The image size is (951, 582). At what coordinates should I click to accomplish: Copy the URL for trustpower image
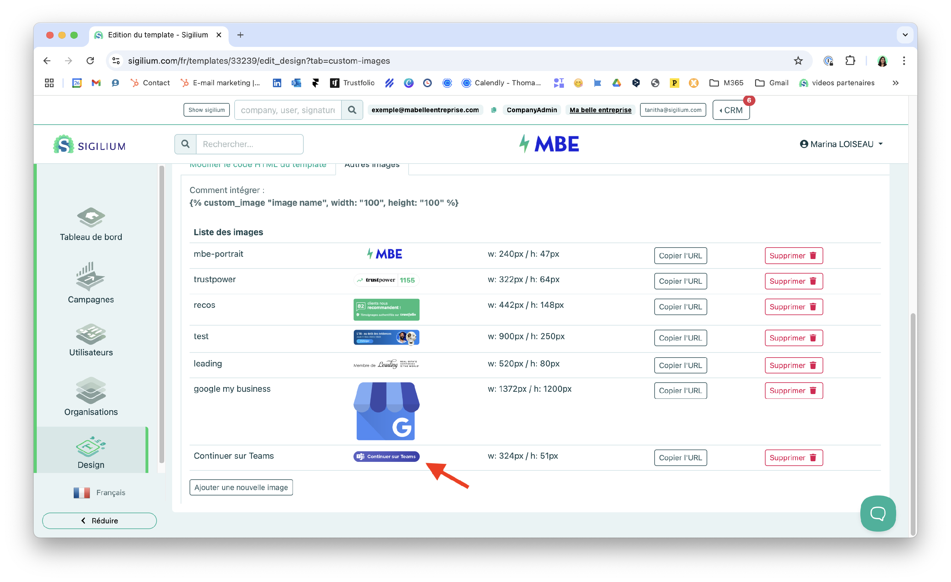[680, 281]
